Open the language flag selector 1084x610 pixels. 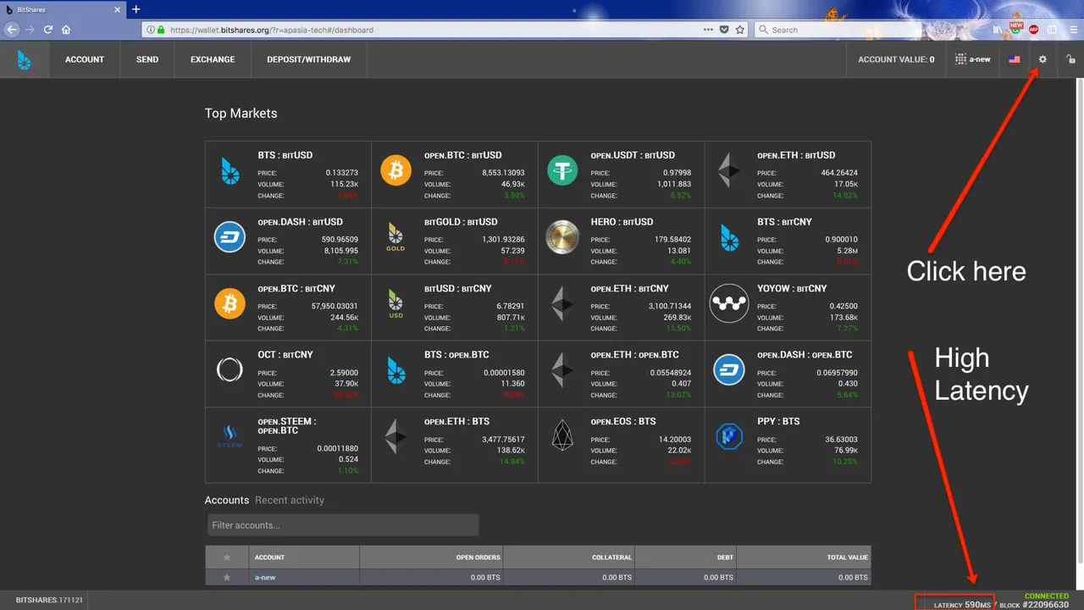pyautogui.click(x=1015, y=59)
